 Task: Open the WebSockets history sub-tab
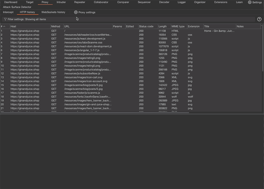pyautogui.click(x=53, y=12)
